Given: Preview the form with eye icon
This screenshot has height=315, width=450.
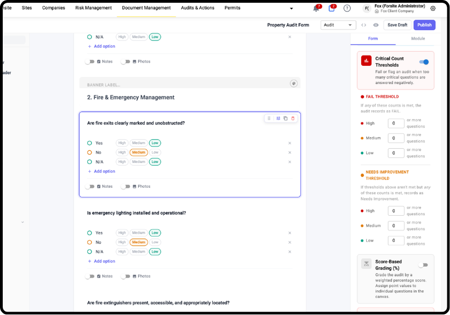Looking at the screenshot, I should click(x=375, y=25).
